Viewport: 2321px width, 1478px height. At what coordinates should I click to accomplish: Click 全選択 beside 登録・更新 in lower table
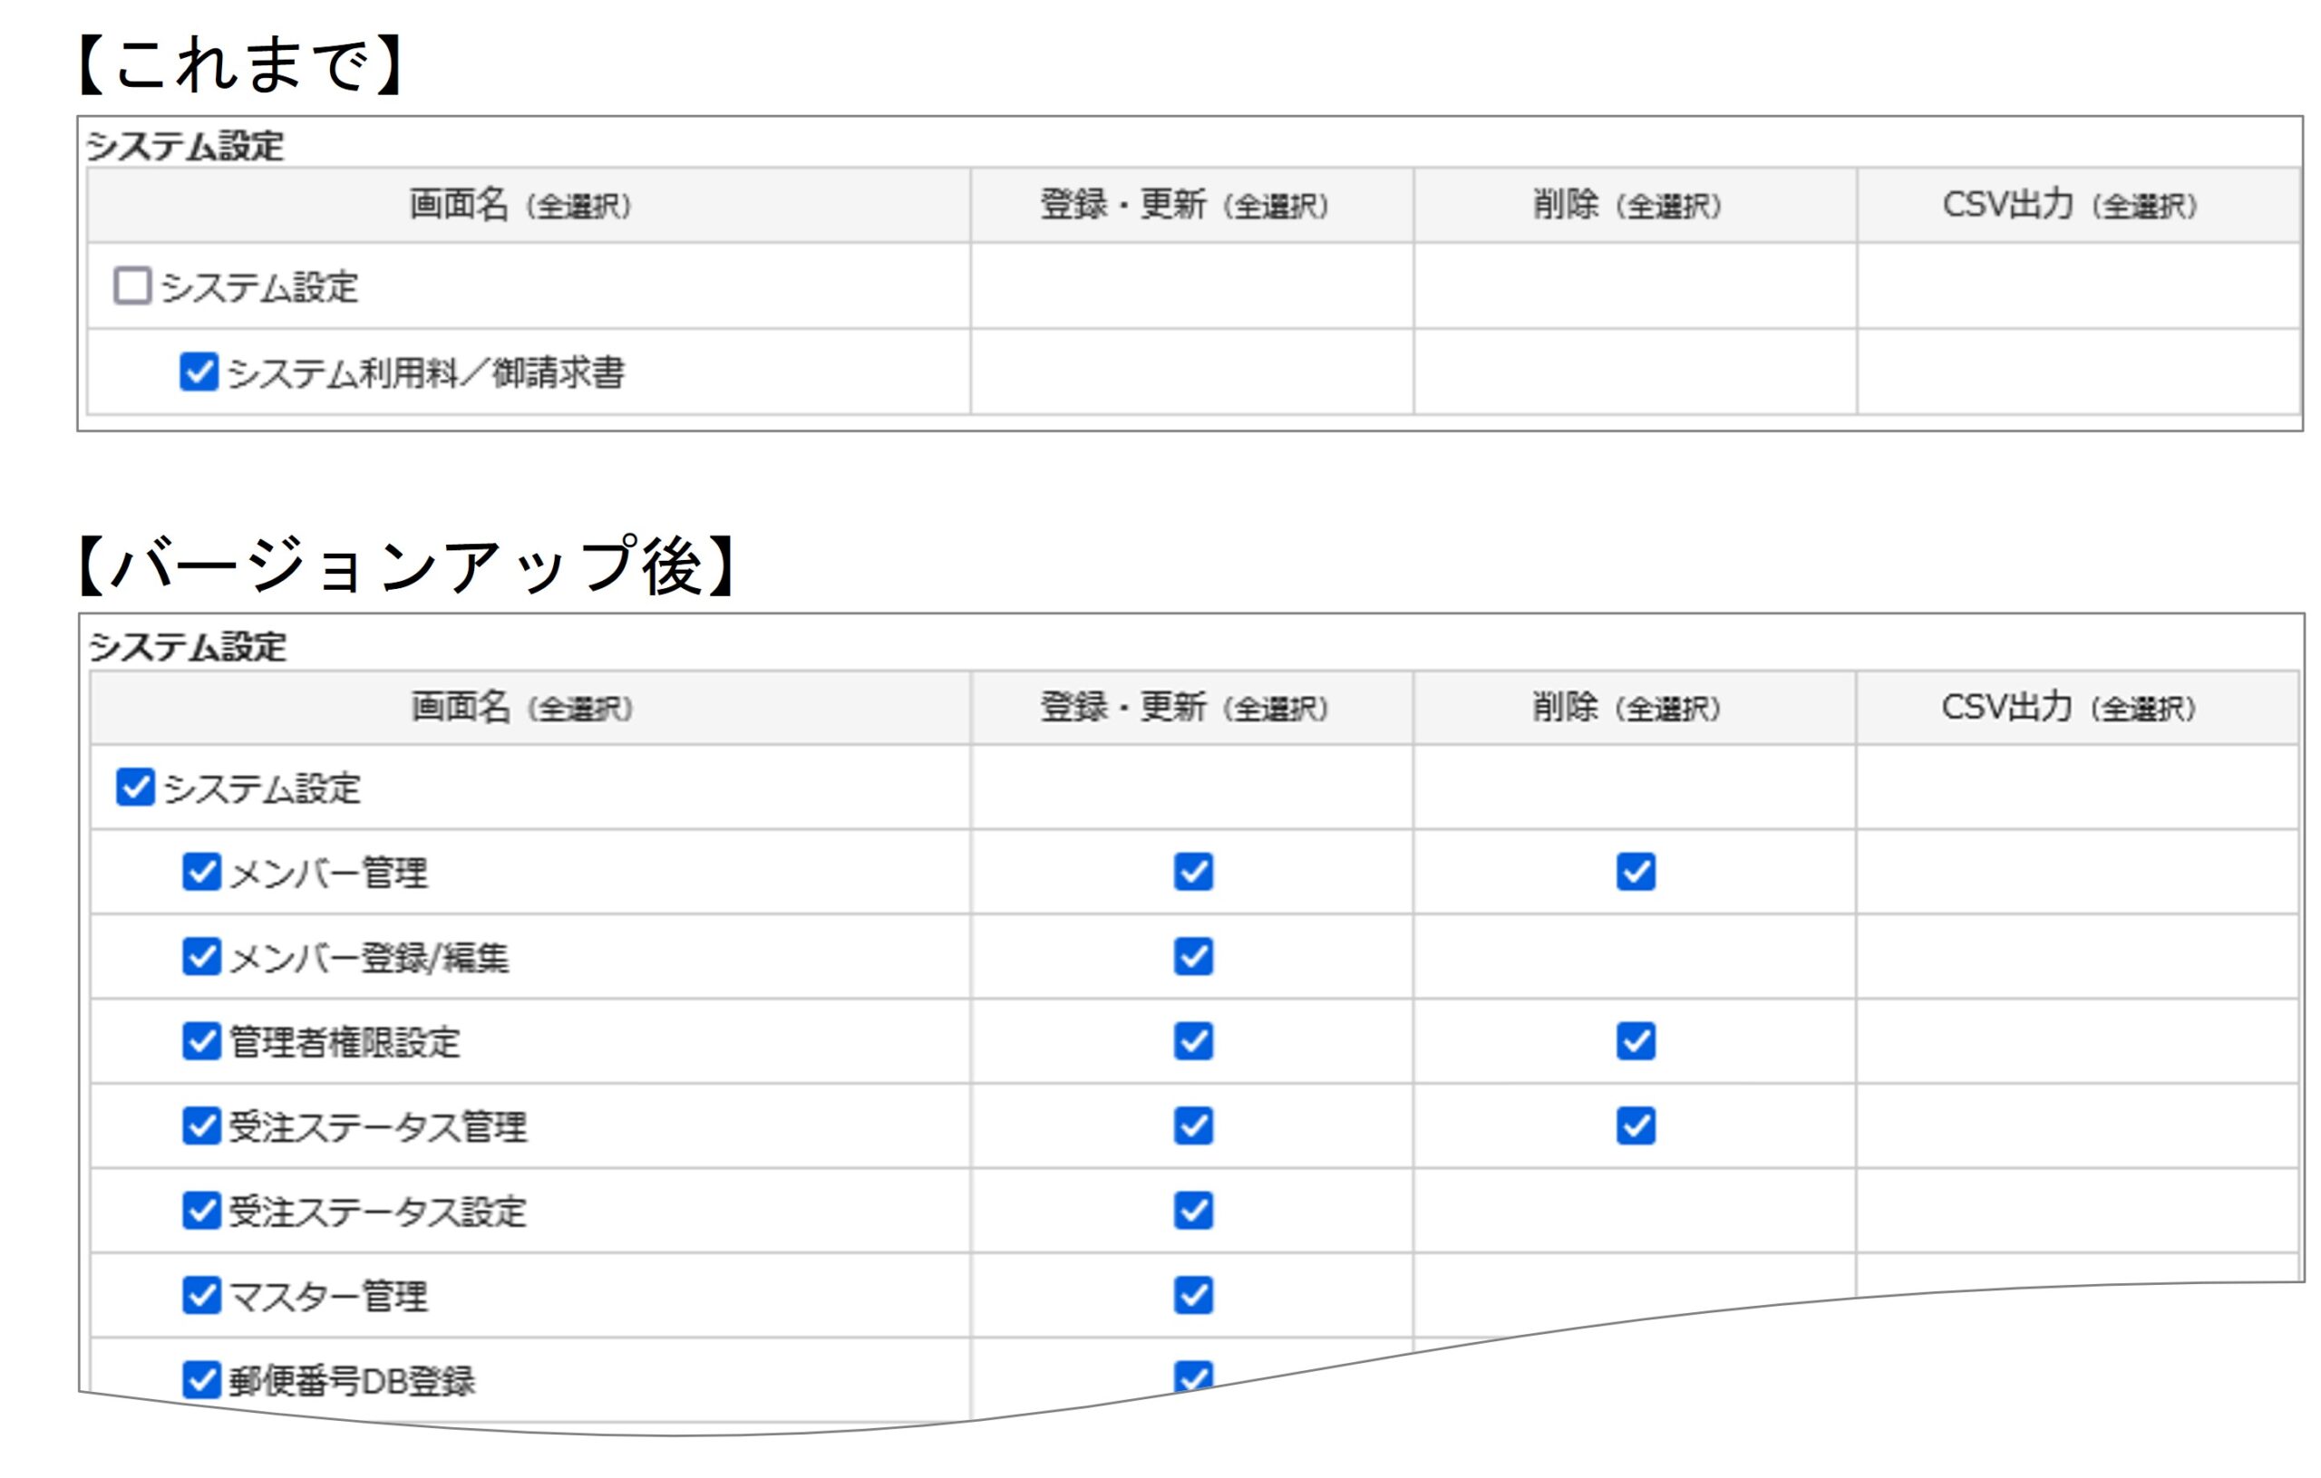[x=1277, y=710]
